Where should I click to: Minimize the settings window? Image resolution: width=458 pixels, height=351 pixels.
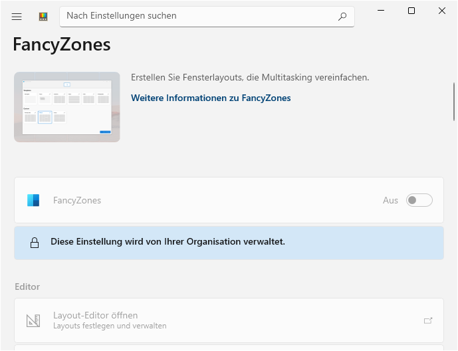pos(381,11)
